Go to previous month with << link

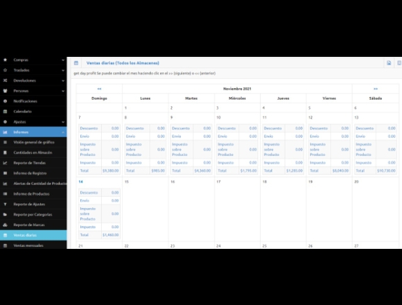[99, 89]
